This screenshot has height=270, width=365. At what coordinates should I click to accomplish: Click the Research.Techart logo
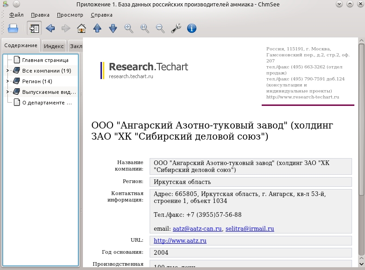(144, 70)
